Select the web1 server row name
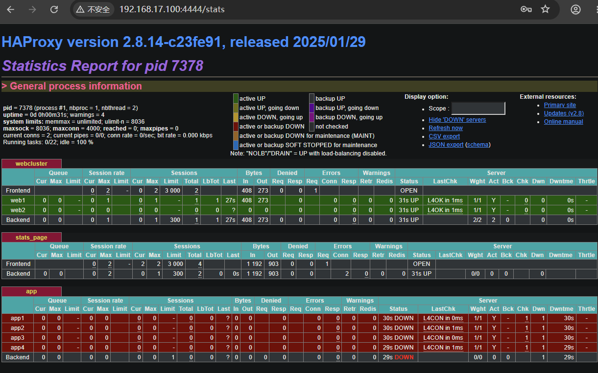This screenshot has height=373, width=598. (18, 200)
